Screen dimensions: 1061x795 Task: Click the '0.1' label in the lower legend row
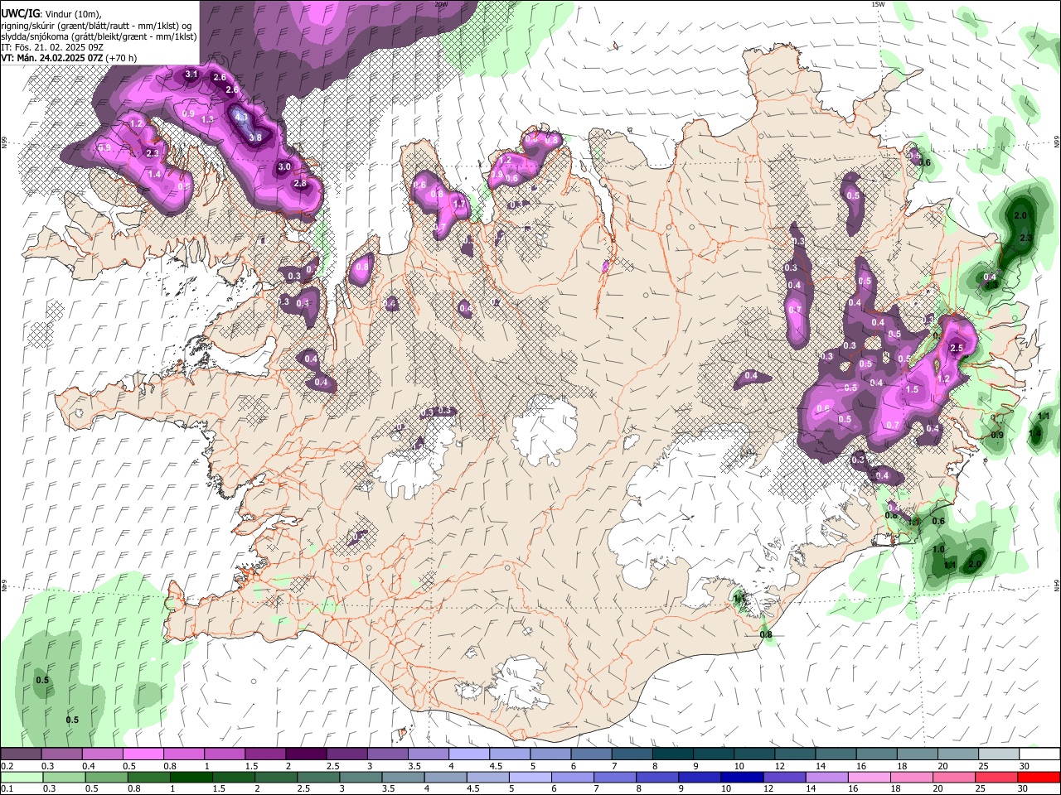(x=6, y=789)
